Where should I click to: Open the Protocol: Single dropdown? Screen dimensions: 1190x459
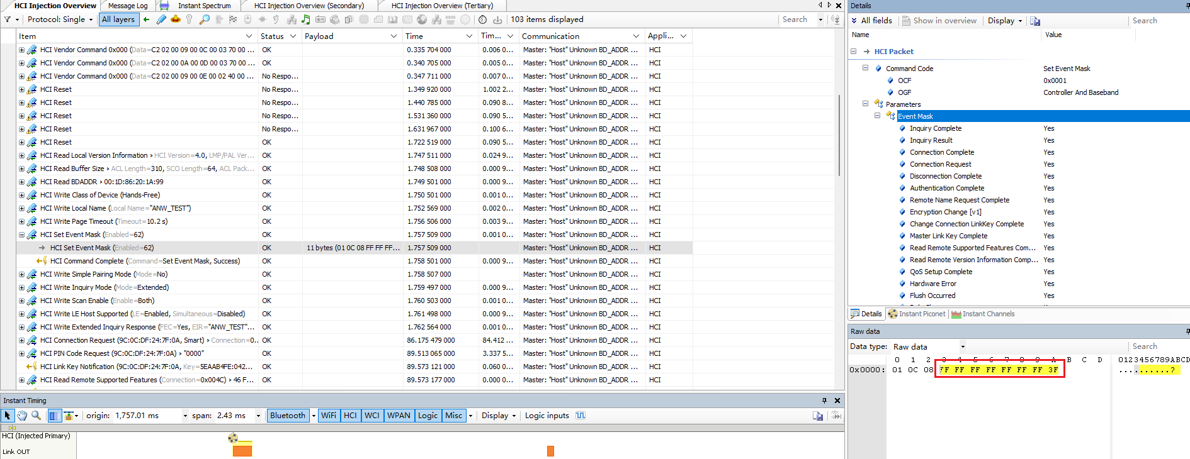click(60, 19)
